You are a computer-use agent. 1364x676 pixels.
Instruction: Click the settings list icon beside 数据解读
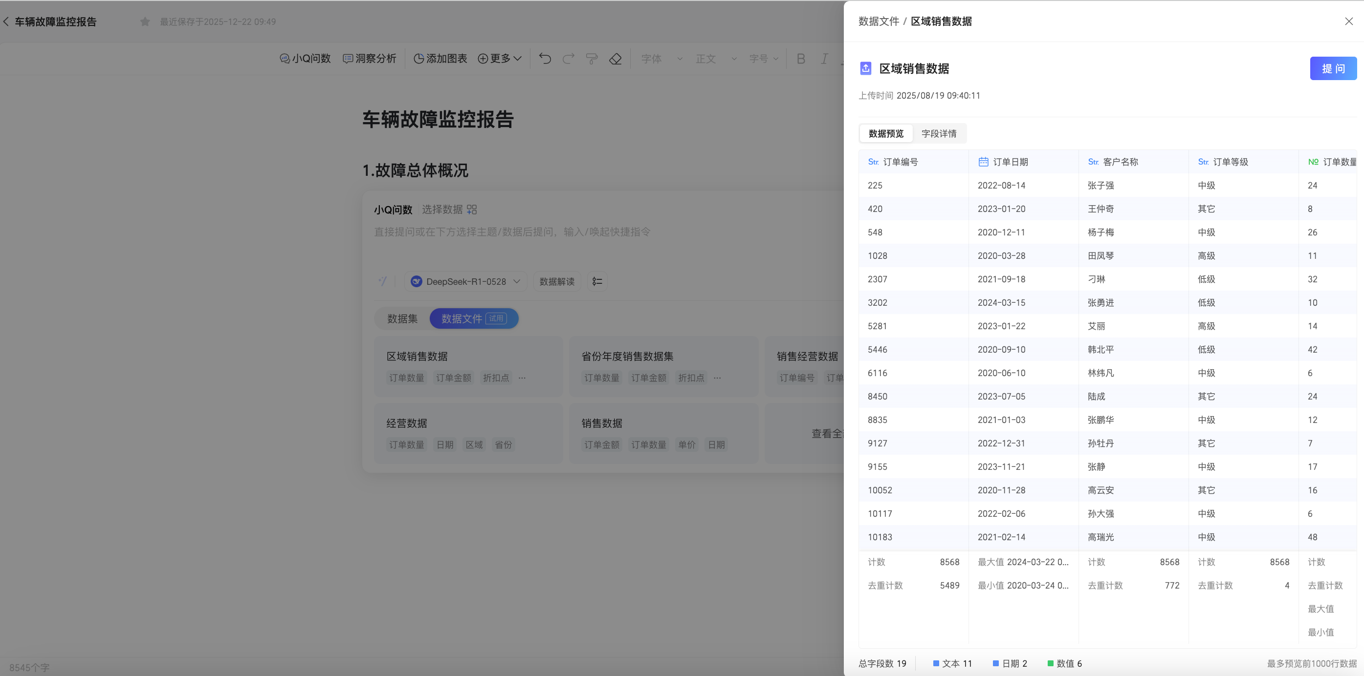(x=597, y=281)
